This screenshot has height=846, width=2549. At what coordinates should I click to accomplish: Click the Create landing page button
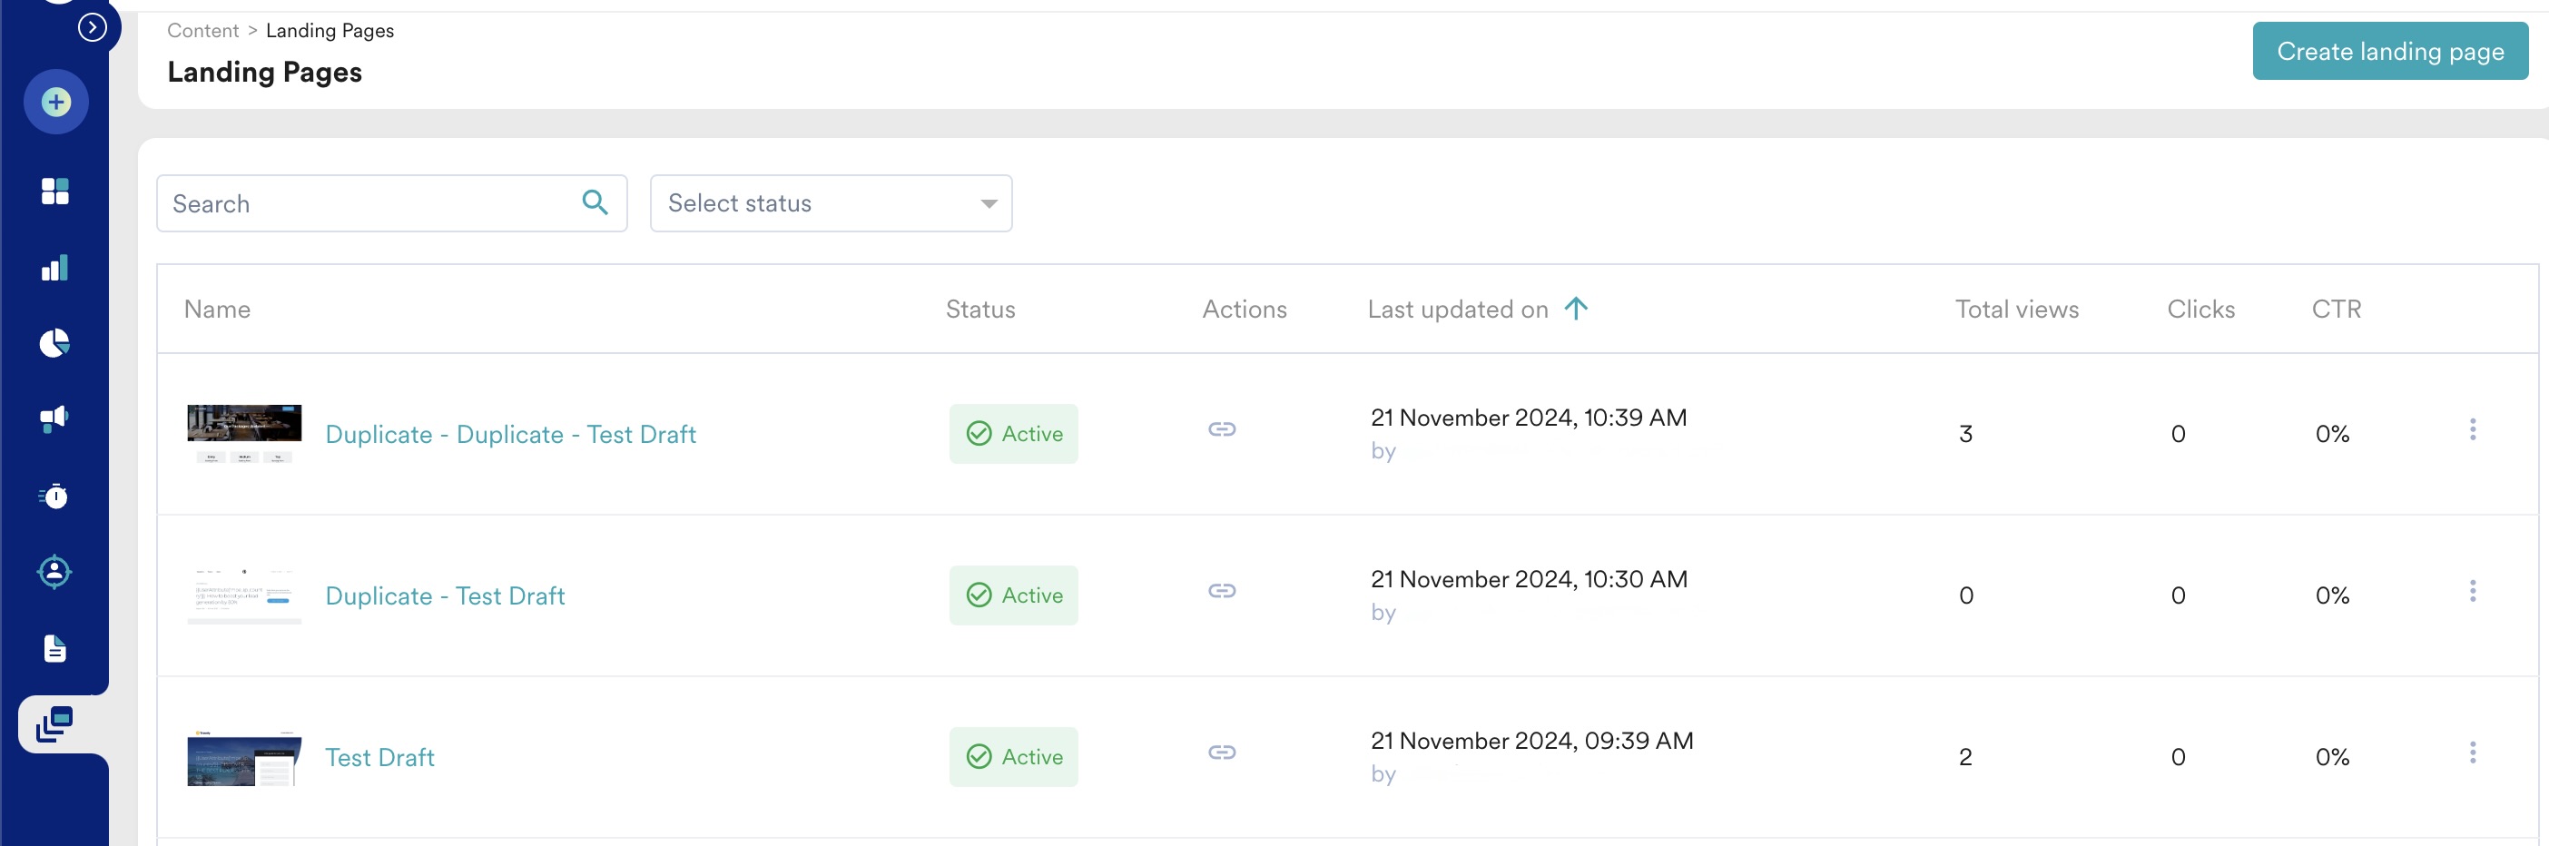click(2389, 51)
